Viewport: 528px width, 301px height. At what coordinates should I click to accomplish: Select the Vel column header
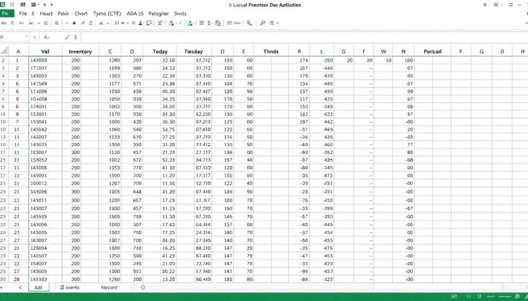(x=45, y=51)
